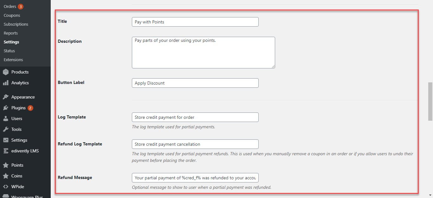Open Coupons in the sidebar
Viewport: 433px width, 198px height.
(x=12, y=15)
